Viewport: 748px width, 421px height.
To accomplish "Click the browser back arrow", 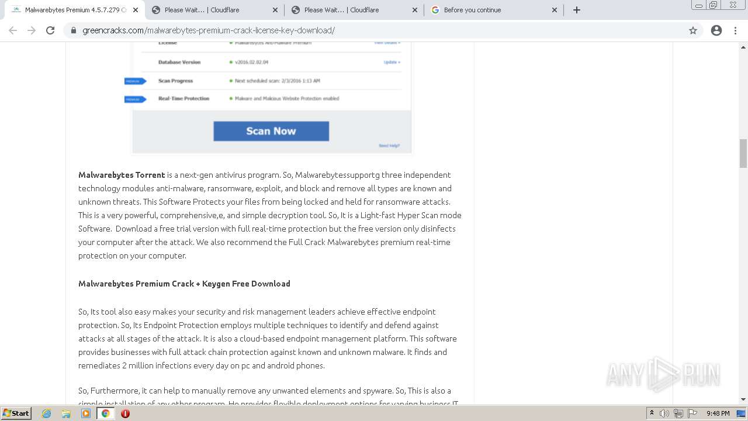I will coord(13,30).
